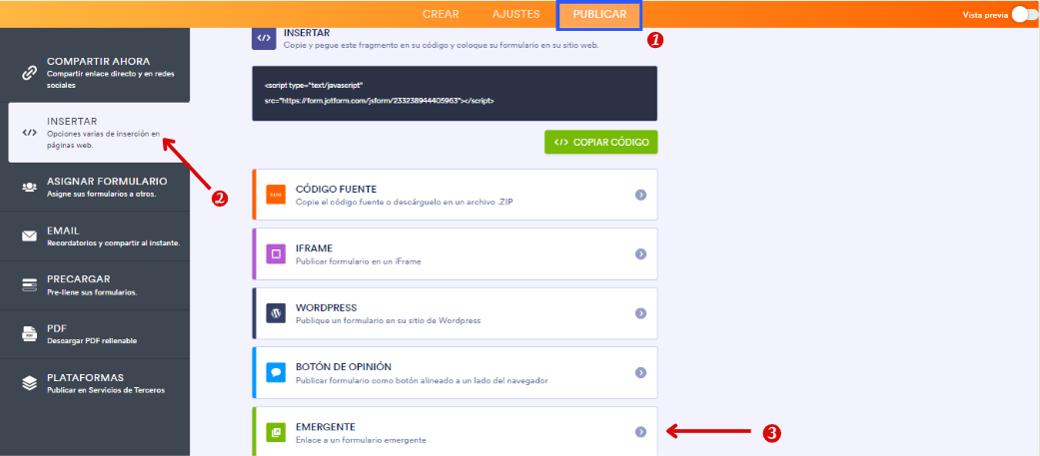Viewport: 1040px width, 456px height.
Task: Click the envelope icon beside Email
Action: [29, 235]
